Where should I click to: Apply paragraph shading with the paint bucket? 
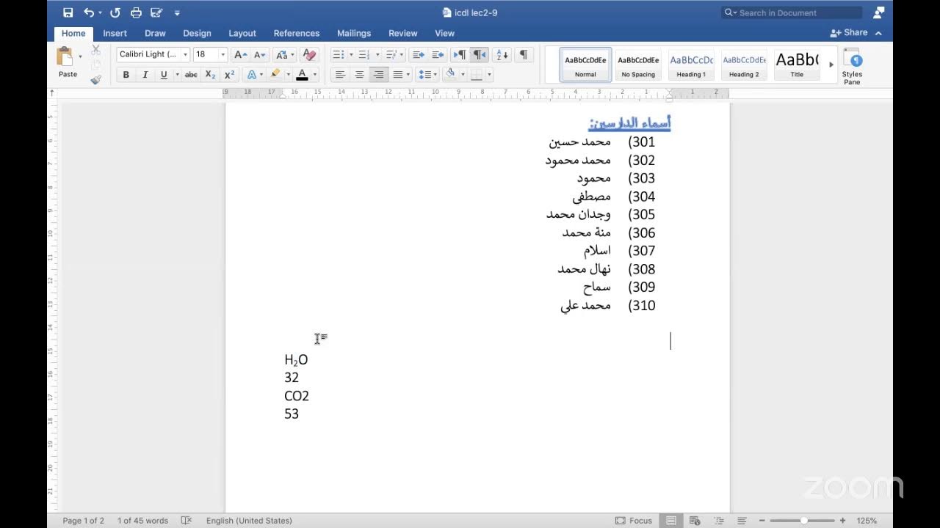point(449,74)
